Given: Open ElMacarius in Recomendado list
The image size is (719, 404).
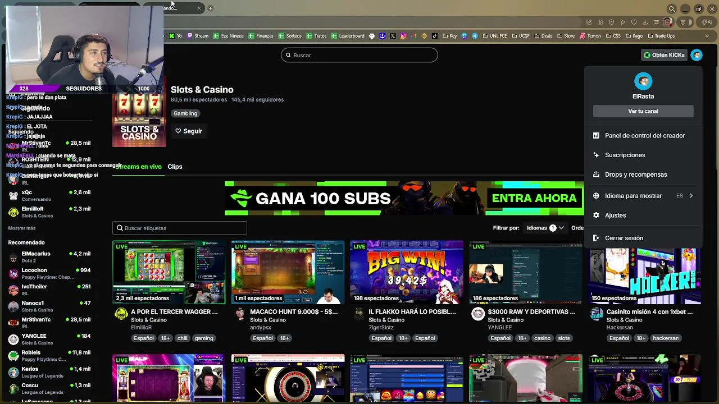Looking at the screenshot, I should point(49,257).
